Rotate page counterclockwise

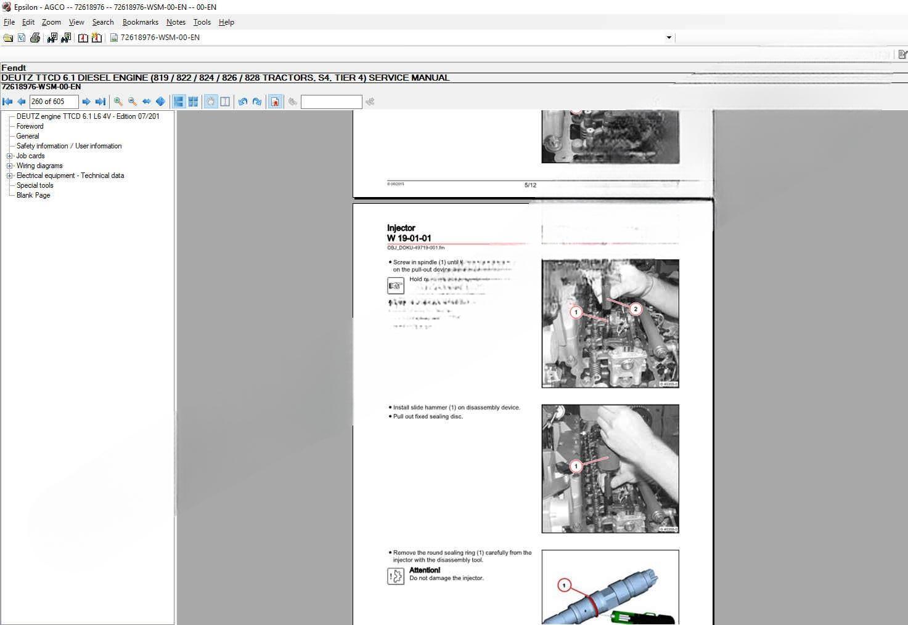pos(243,102)
